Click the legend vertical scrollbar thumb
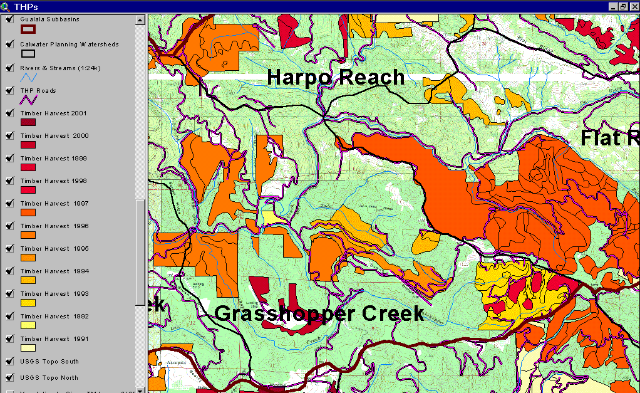 pos(140,253)
